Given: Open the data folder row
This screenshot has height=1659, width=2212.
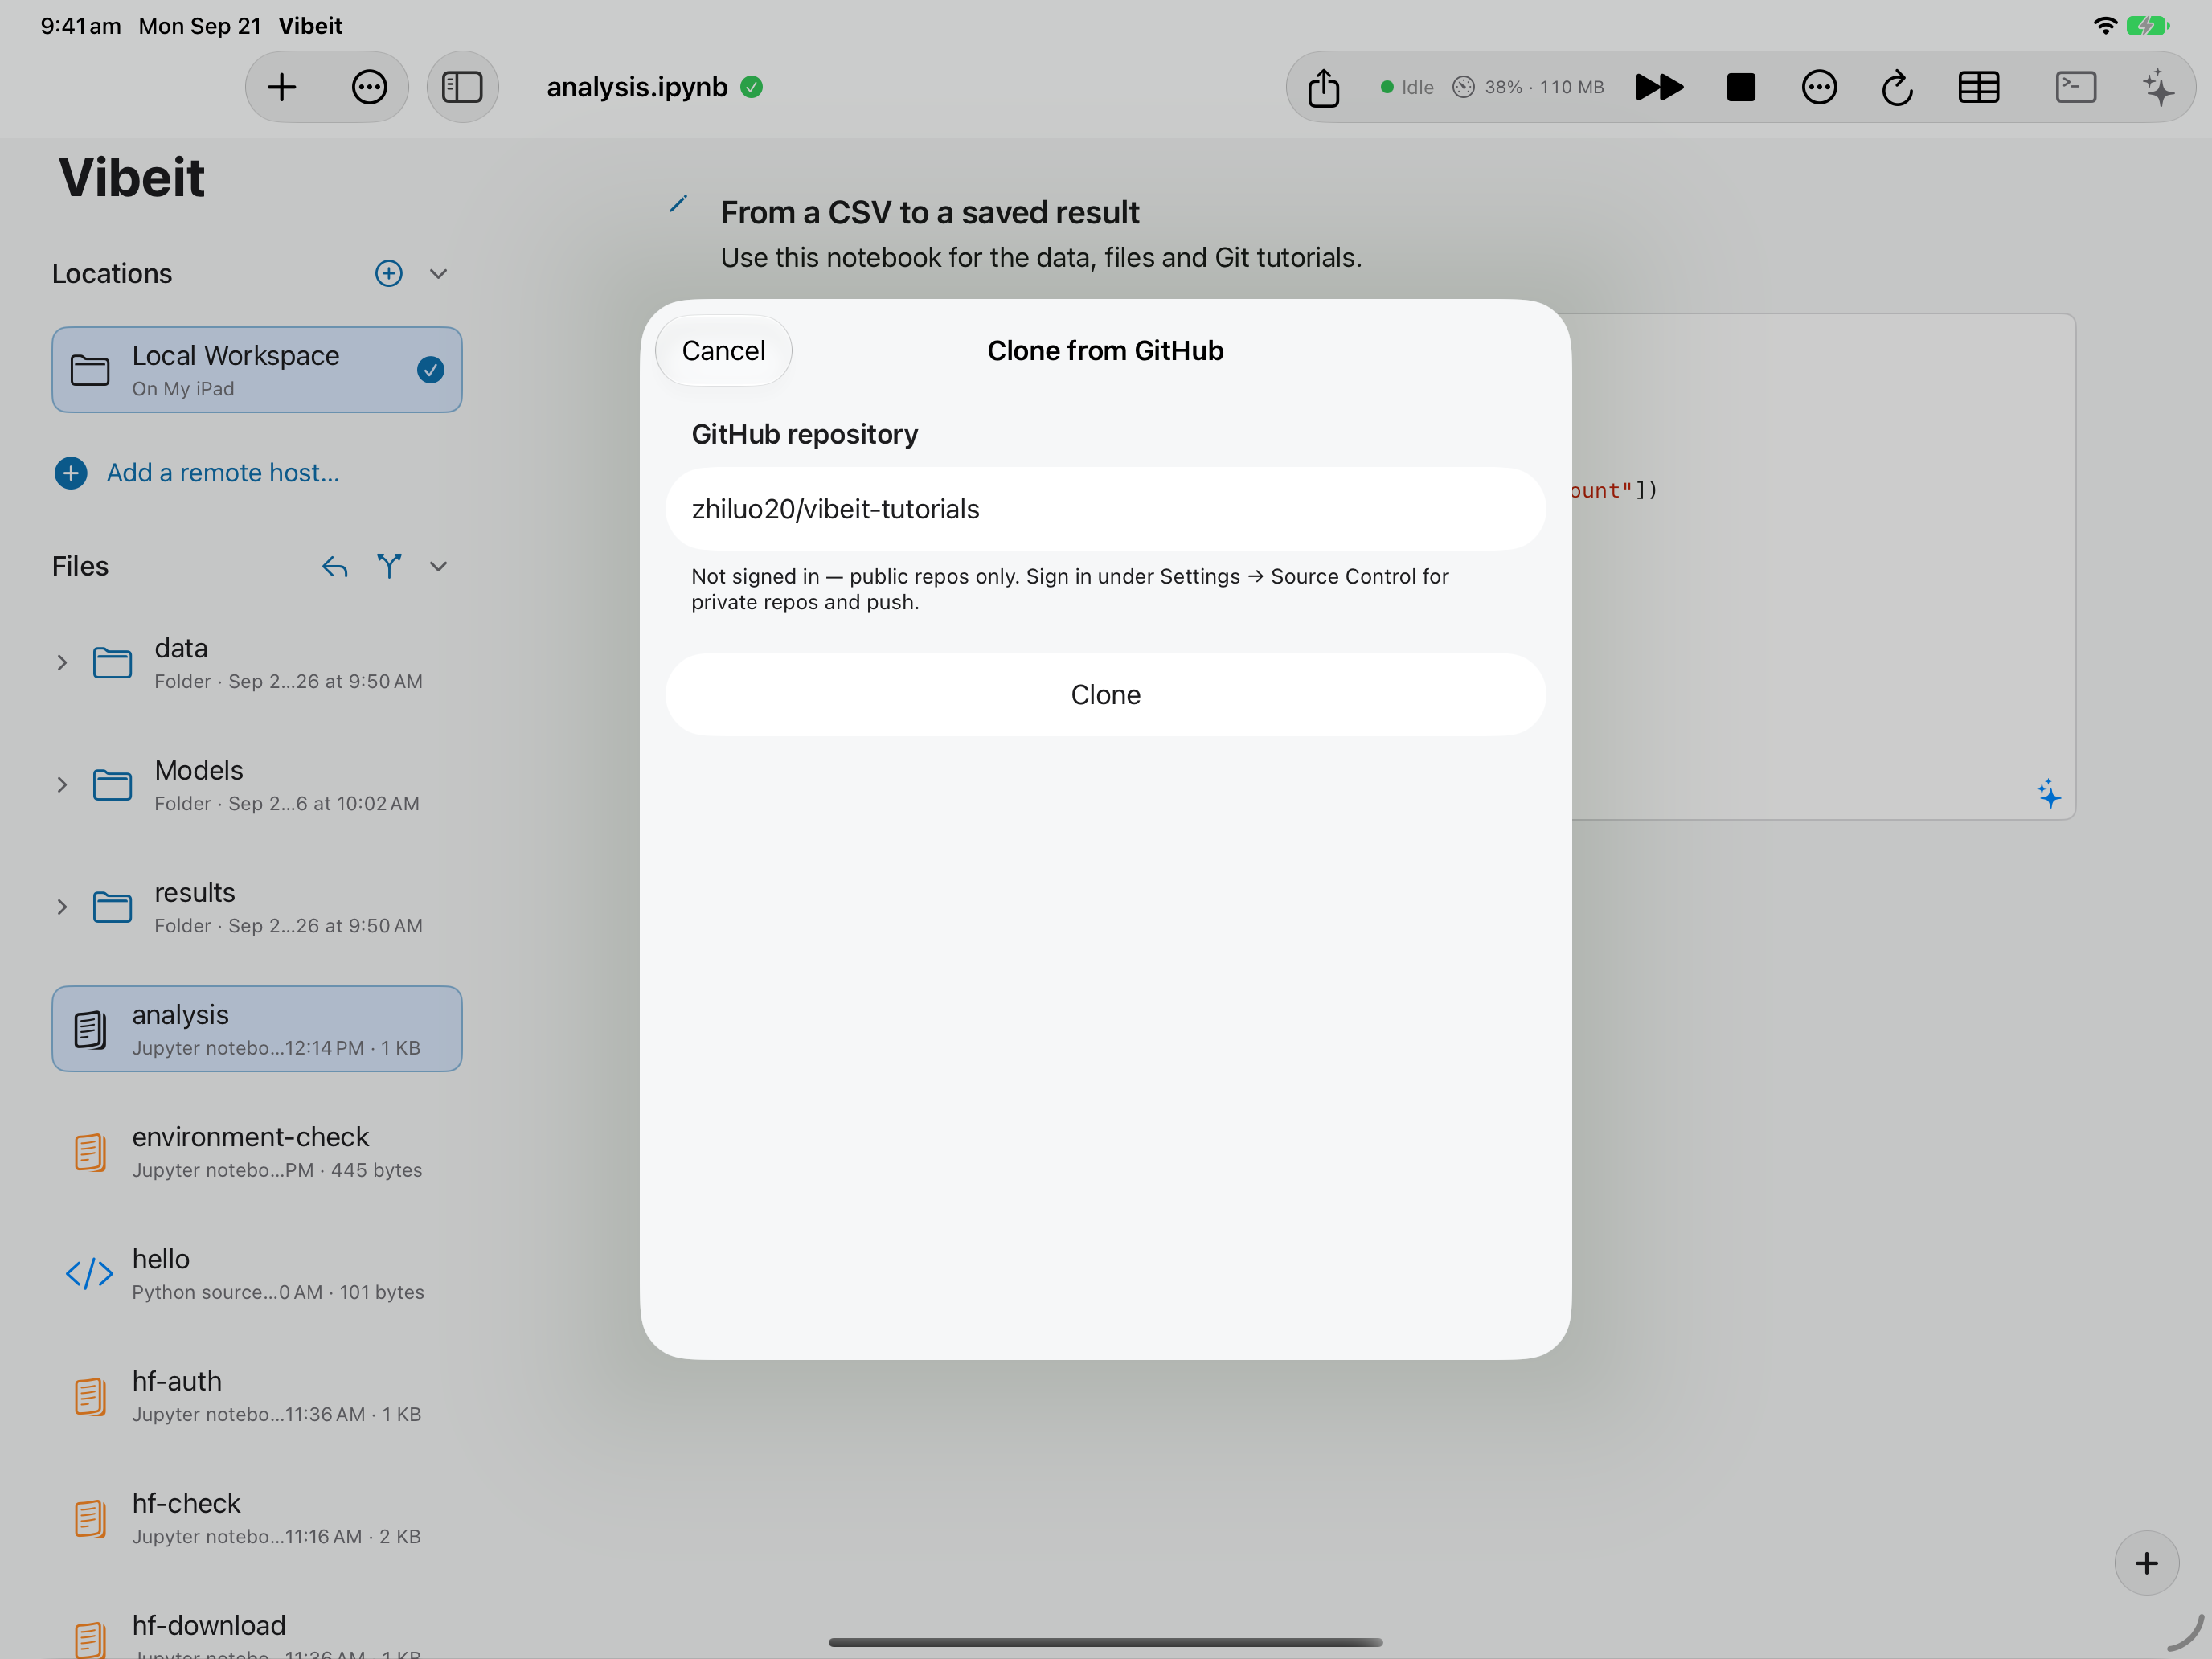Looking at the screenshot, I should pos(257,662).
